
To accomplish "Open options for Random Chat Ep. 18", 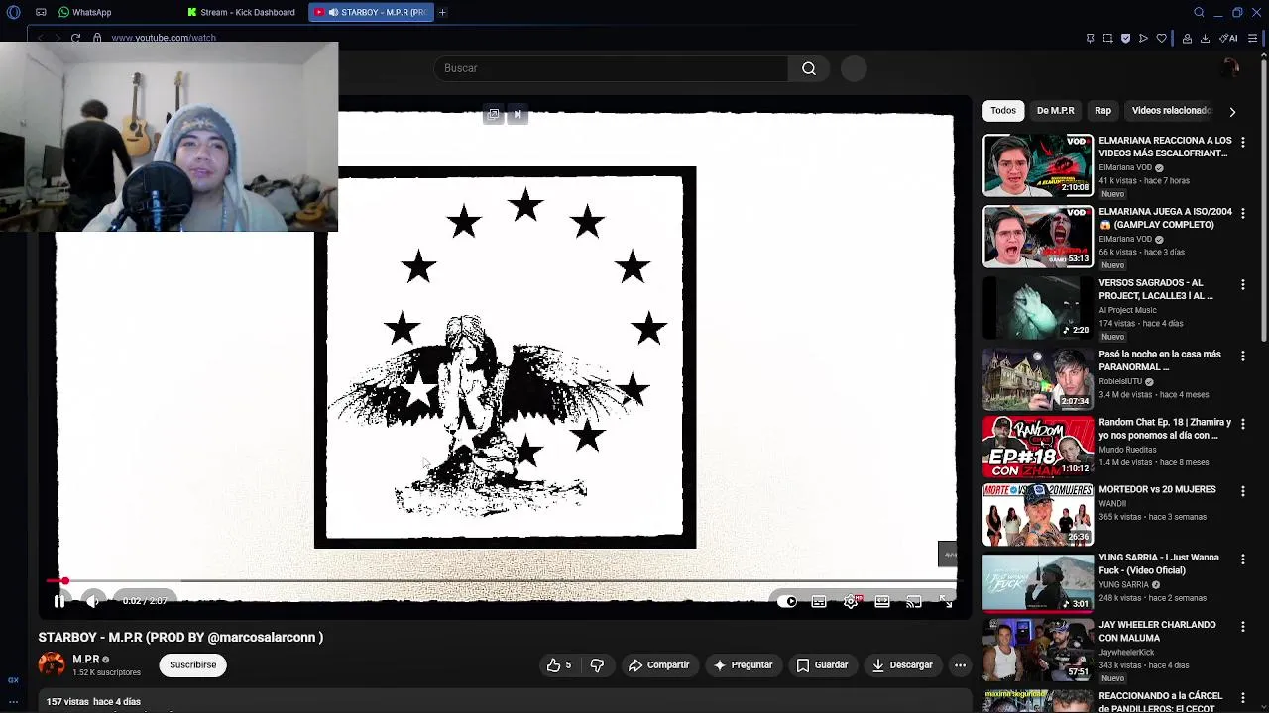I will [x=1242, y=424].
